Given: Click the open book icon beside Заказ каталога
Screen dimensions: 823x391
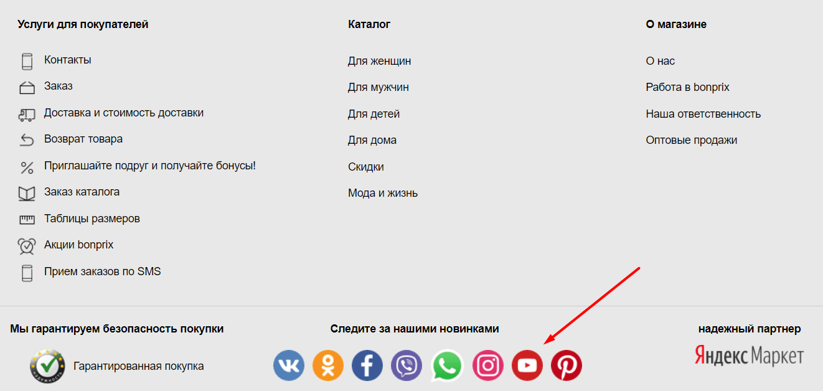Looking at the screenshot, I should coord(27,194).
